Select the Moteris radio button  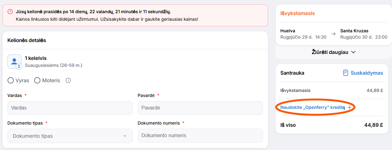[37, 80]
